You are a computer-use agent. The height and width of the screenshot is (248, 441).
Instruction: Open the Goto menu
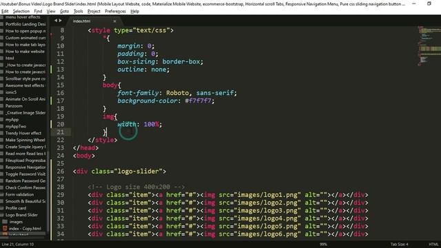64,11
